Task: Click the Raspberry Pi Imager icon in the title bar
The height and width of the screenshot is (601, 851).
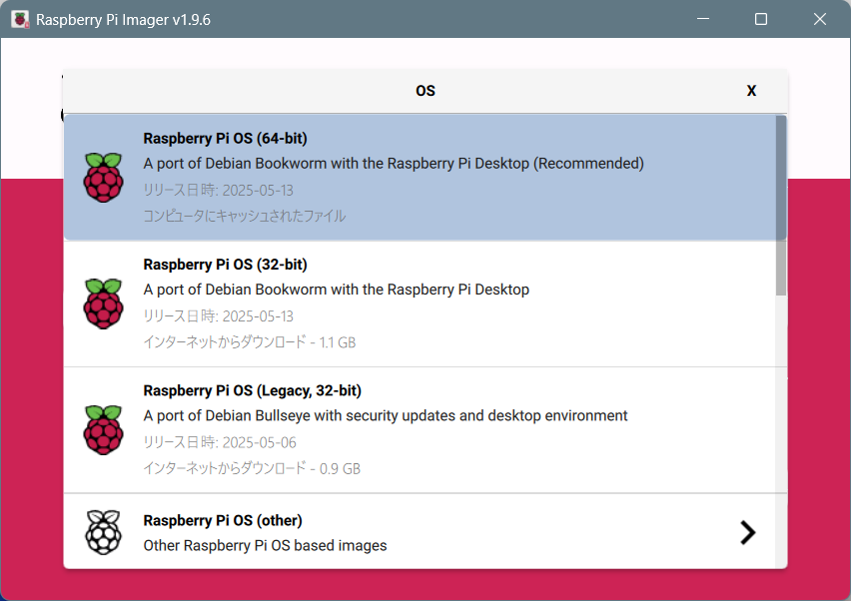Action: [20, 20]
